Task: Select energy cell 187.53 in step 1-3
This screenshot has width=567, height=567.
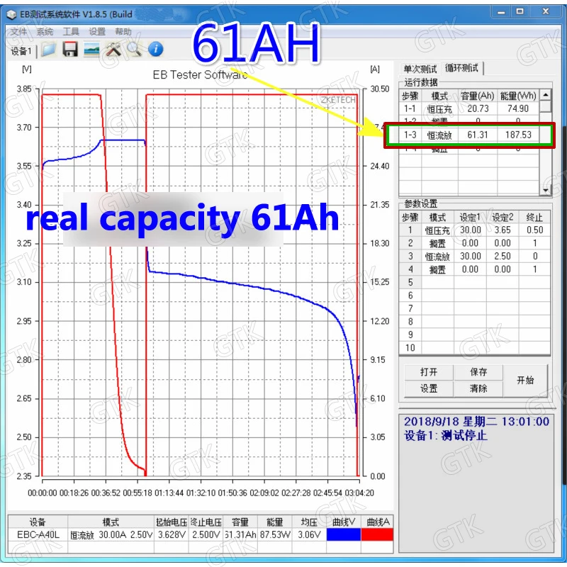Action: tap(518, 135)
